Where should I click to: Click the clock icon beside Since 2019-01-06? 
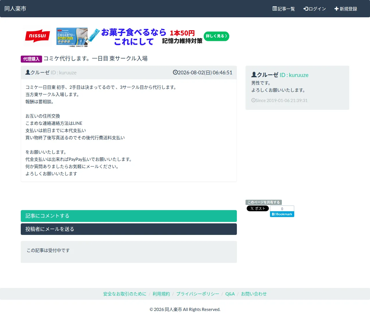pos(253,100)
